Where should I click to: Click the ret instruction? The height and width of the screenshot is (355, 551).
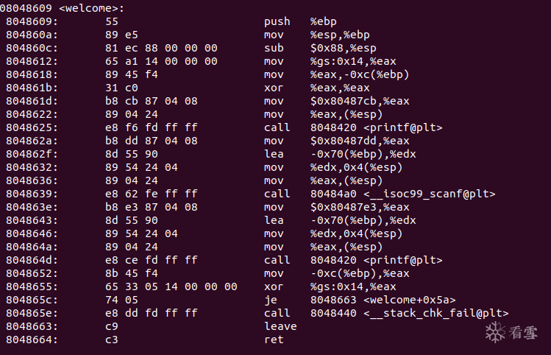[x=274, y=340]
